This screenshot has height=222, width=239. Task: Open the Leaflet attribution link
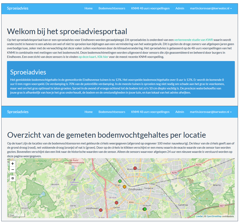pyautogui.click(x=199, y=216)
